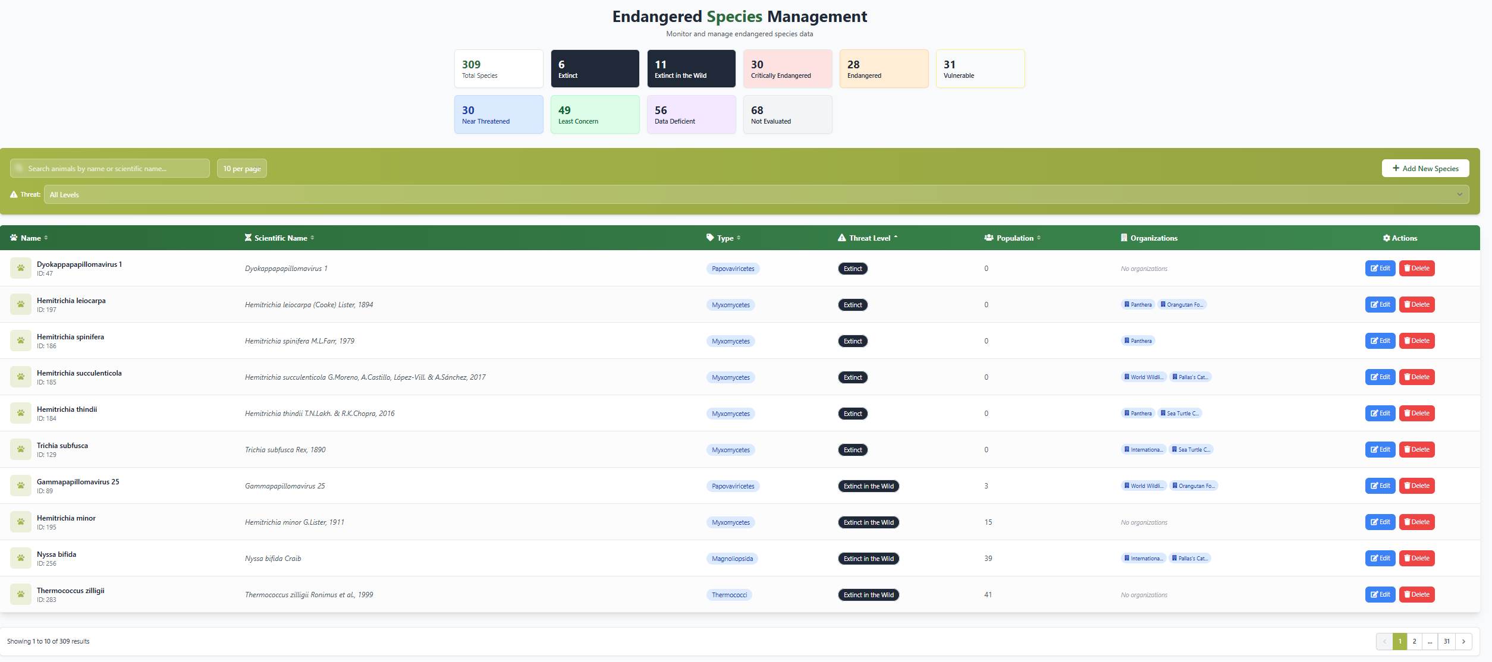The image size is (1492, 662).
Task: Sort table by Scientific Name column
Action: pos(279,238)
